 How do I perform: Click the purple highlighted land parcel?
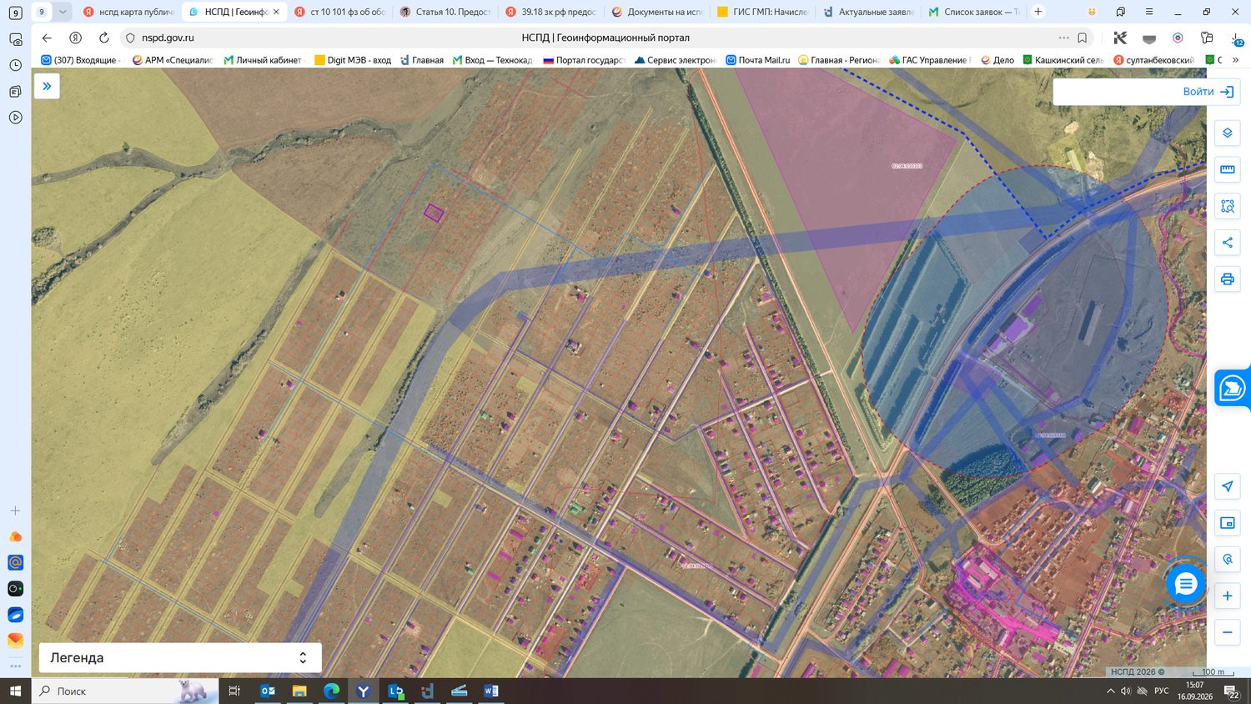[433, 213]
